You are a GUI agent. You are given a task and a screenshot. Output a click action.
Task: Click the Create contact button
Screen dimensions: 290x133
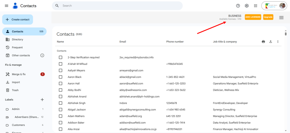(x=18, y=20)
